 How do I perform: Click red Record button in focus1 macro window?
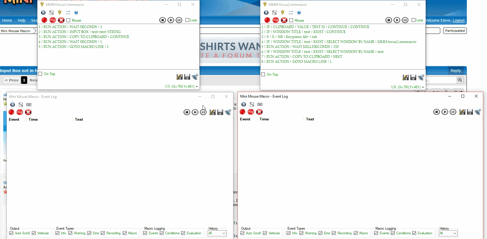coord(44,20)
